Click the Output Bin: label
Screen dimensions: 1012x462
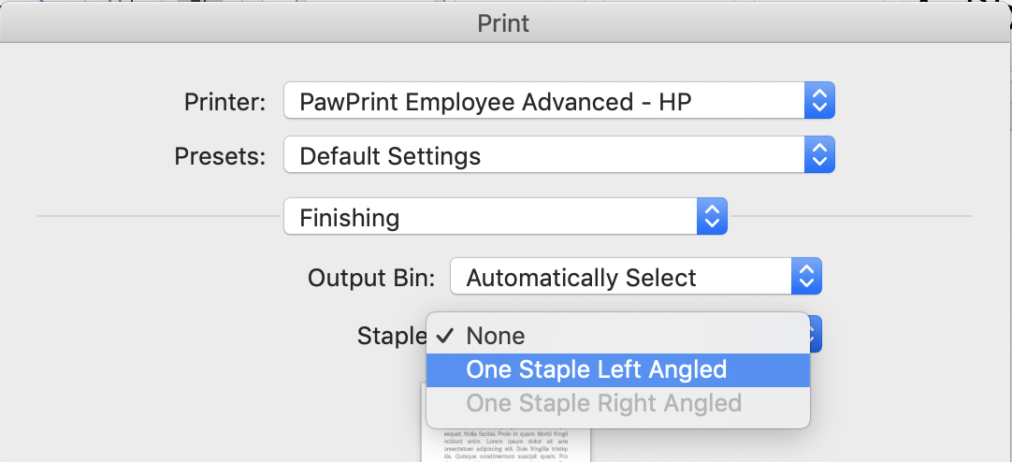(x=371, y=278)
